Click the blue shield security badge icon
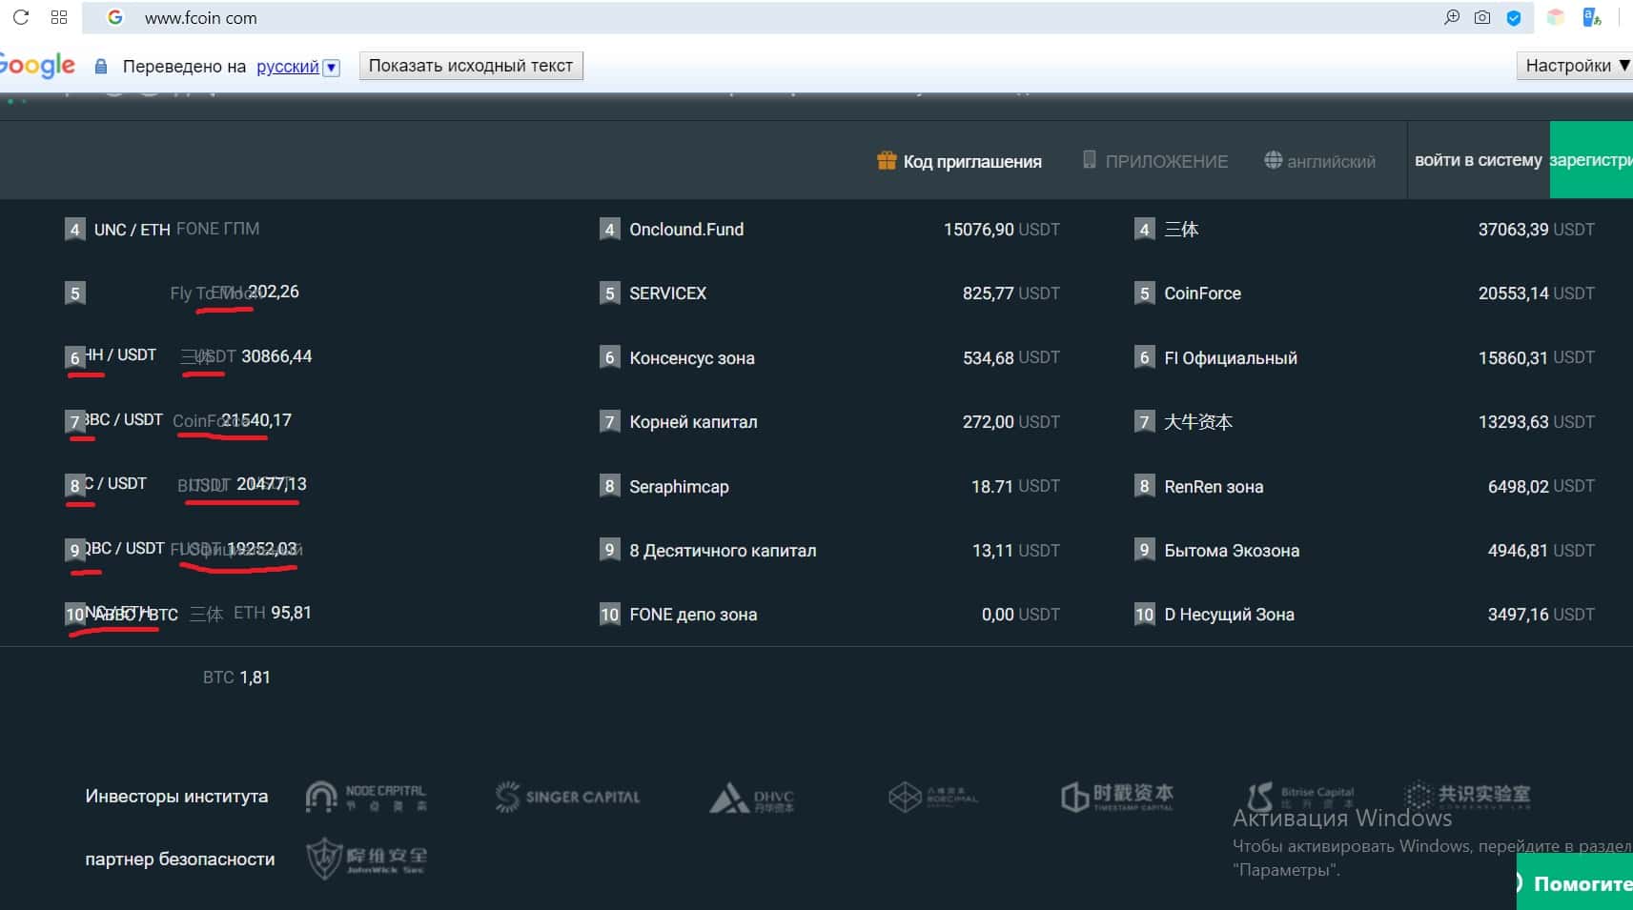This screenshot has height=910, width=1633. (x=1514, y=18)
